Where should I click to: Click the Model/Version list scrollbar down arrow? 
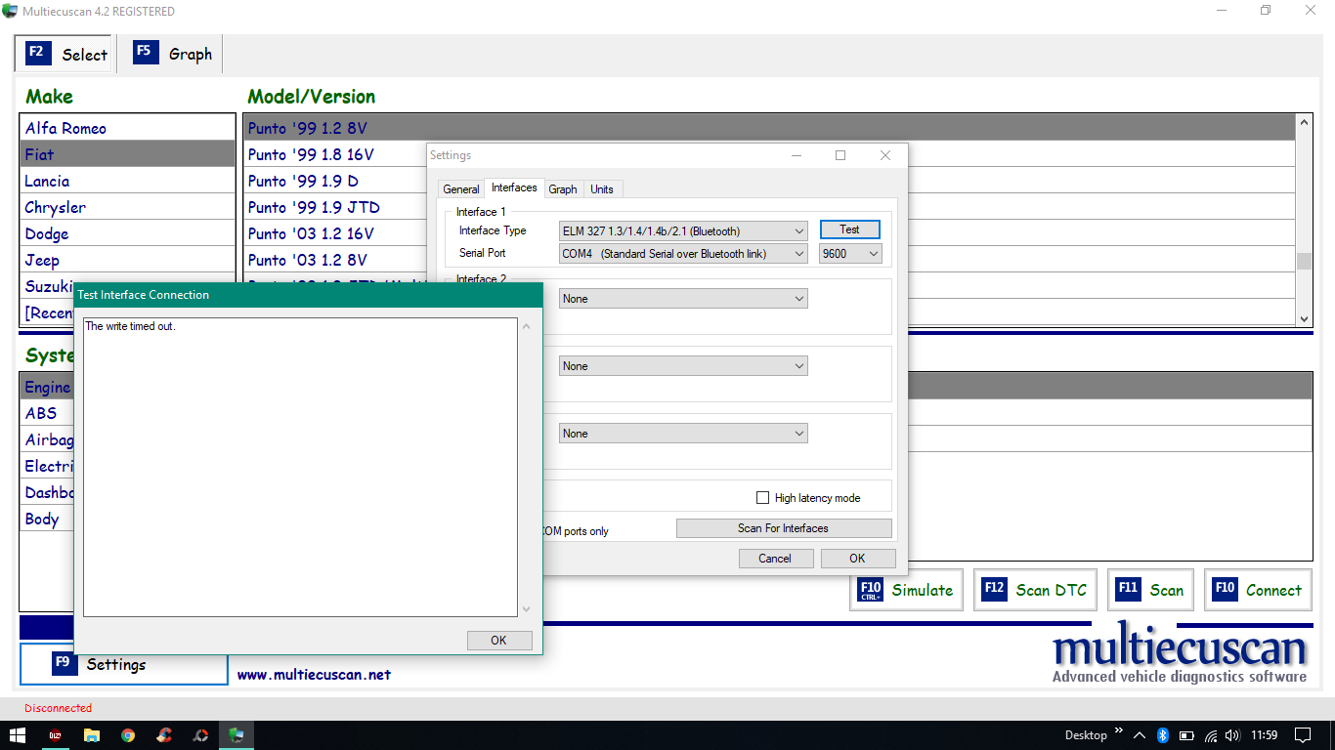[x=1304, y=318]
